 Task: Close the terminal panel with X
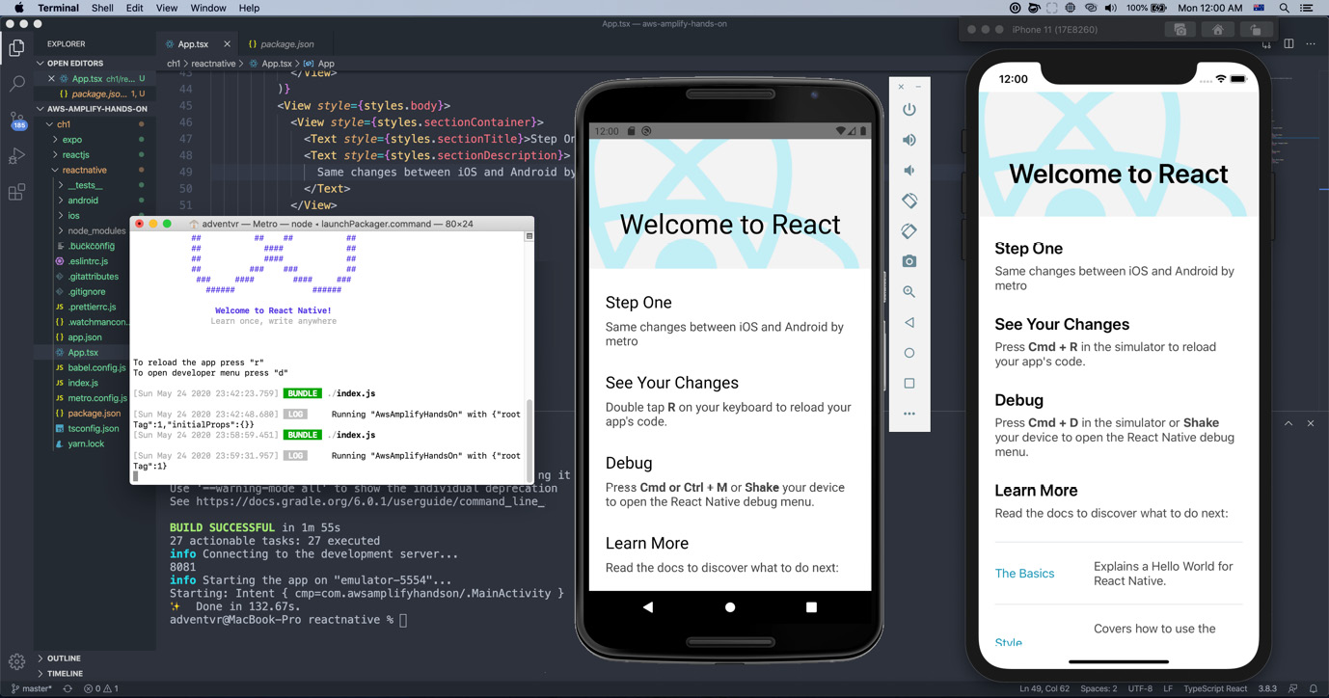1311,423
